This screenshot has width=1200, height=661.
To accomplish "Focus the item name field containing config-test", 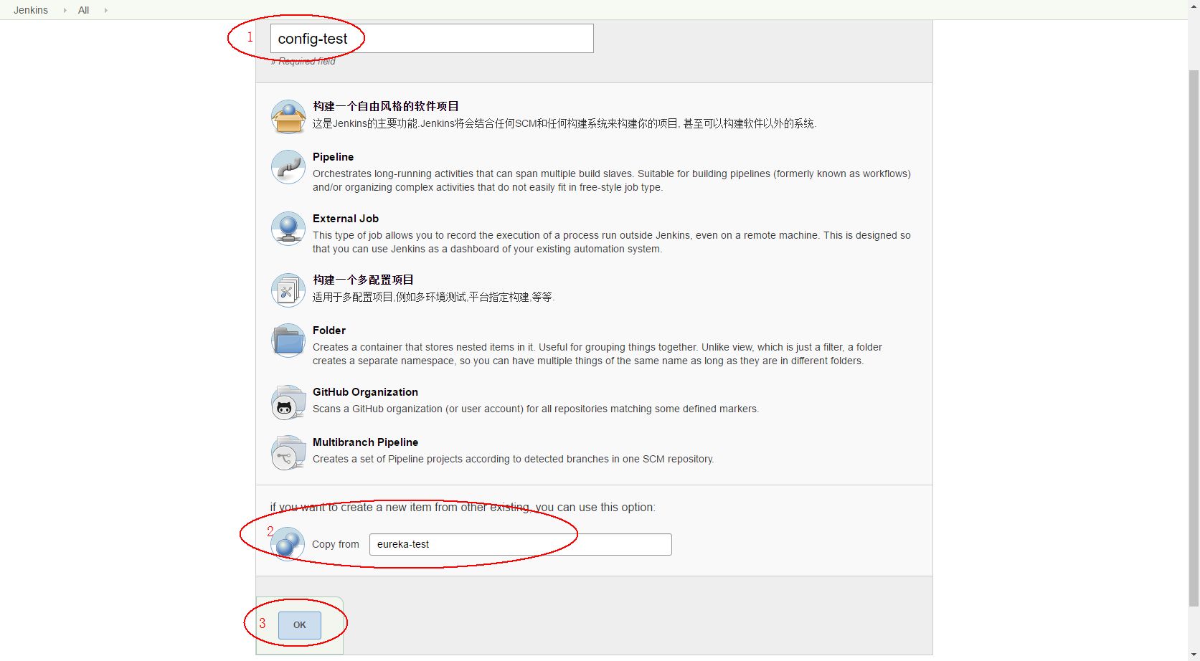I will pos(432,39).
